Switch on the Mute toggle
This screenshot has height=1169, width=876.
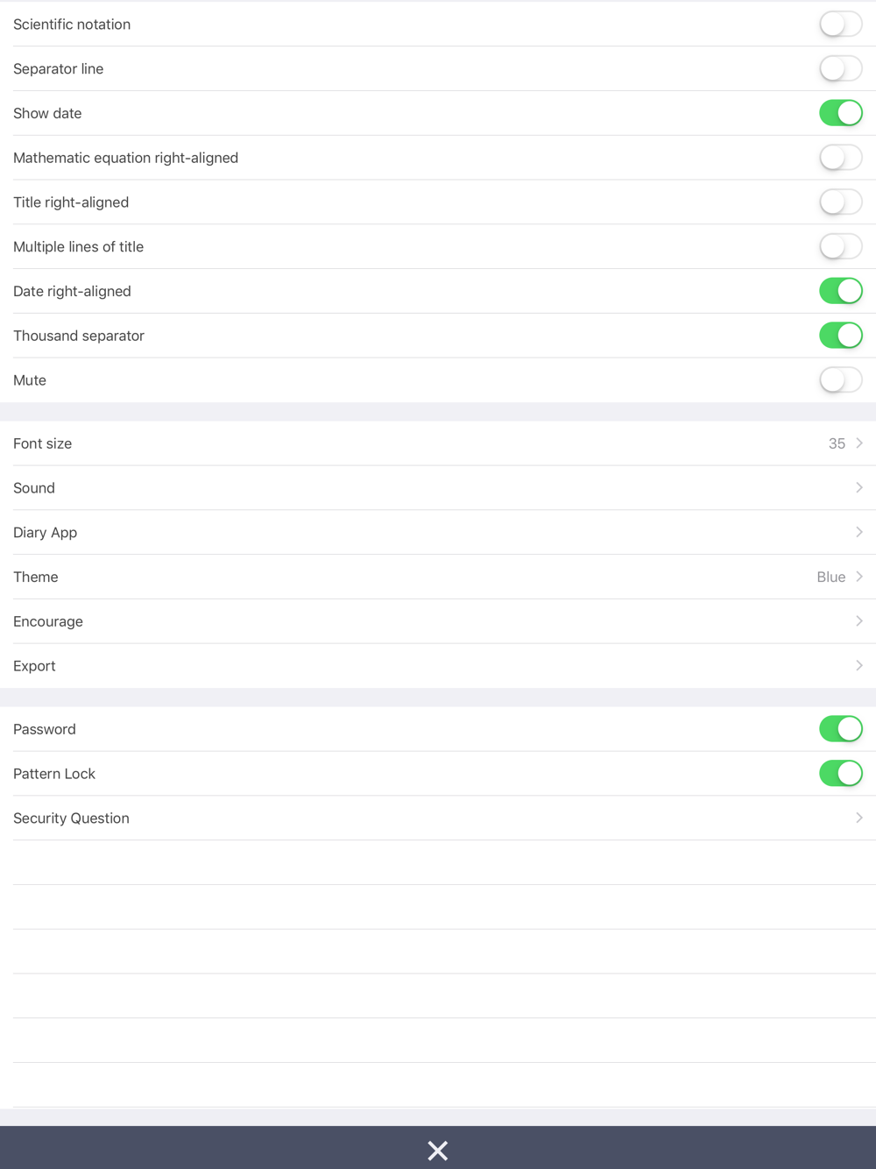coord(840,380)
